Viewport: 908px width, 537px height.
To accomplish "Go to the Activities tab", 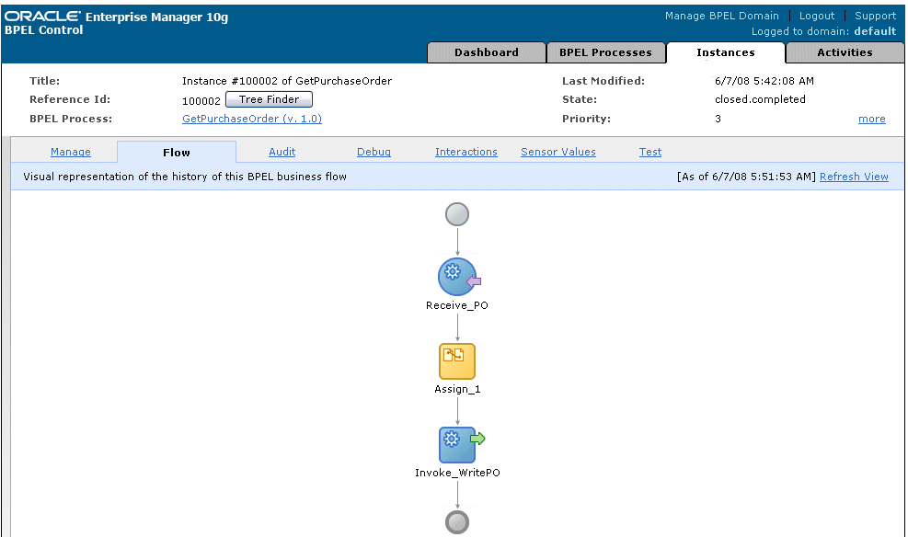I will pyautogui.click(x=845, y=52).
